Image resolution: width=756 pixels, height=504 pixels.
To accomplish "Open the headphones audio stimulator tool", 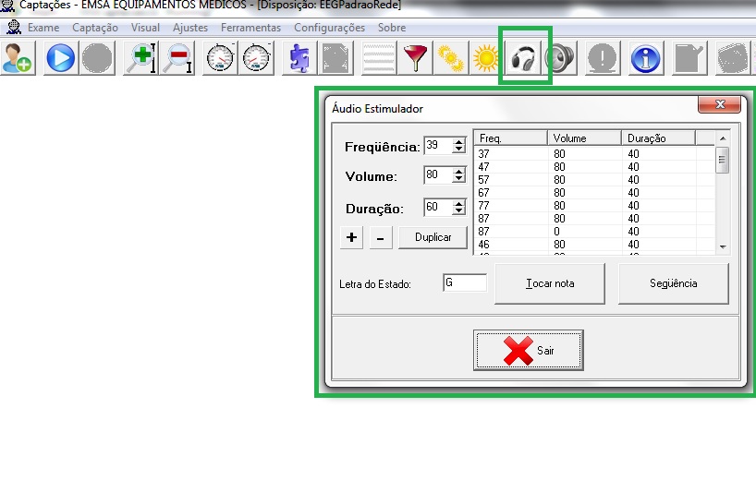I will [x=525, y=59].
